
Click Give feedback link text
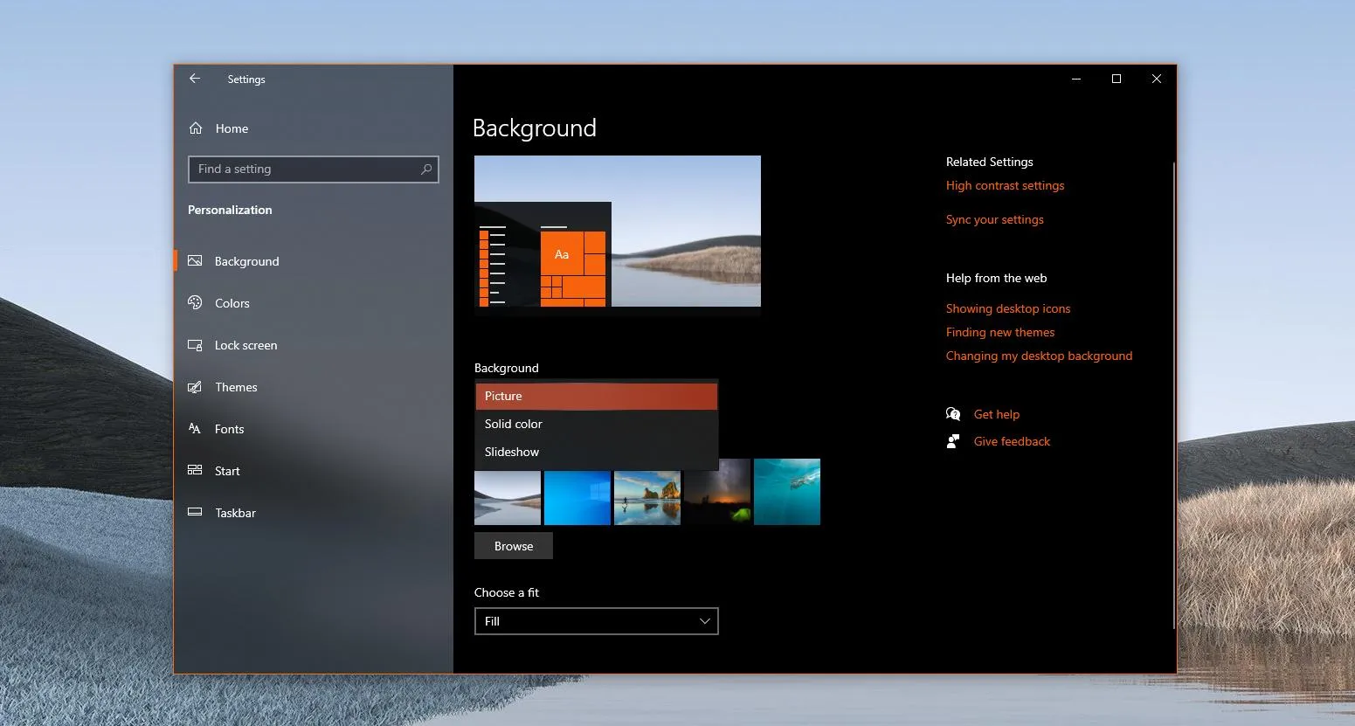(1012, 441)
